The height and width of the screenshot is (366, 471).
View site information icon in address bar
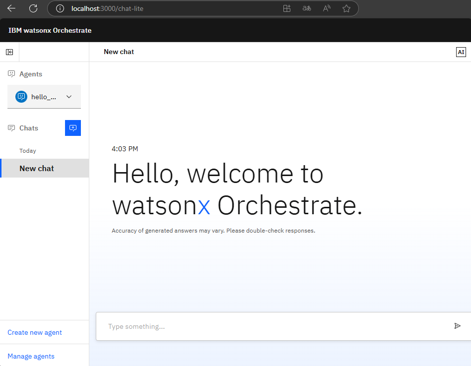point(60,8)
